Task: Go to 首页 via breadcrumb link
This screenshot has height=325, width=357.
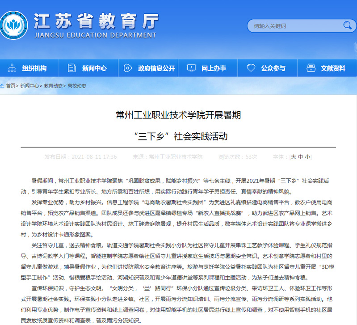Action: pyautogui.click(x=10, y=85)
